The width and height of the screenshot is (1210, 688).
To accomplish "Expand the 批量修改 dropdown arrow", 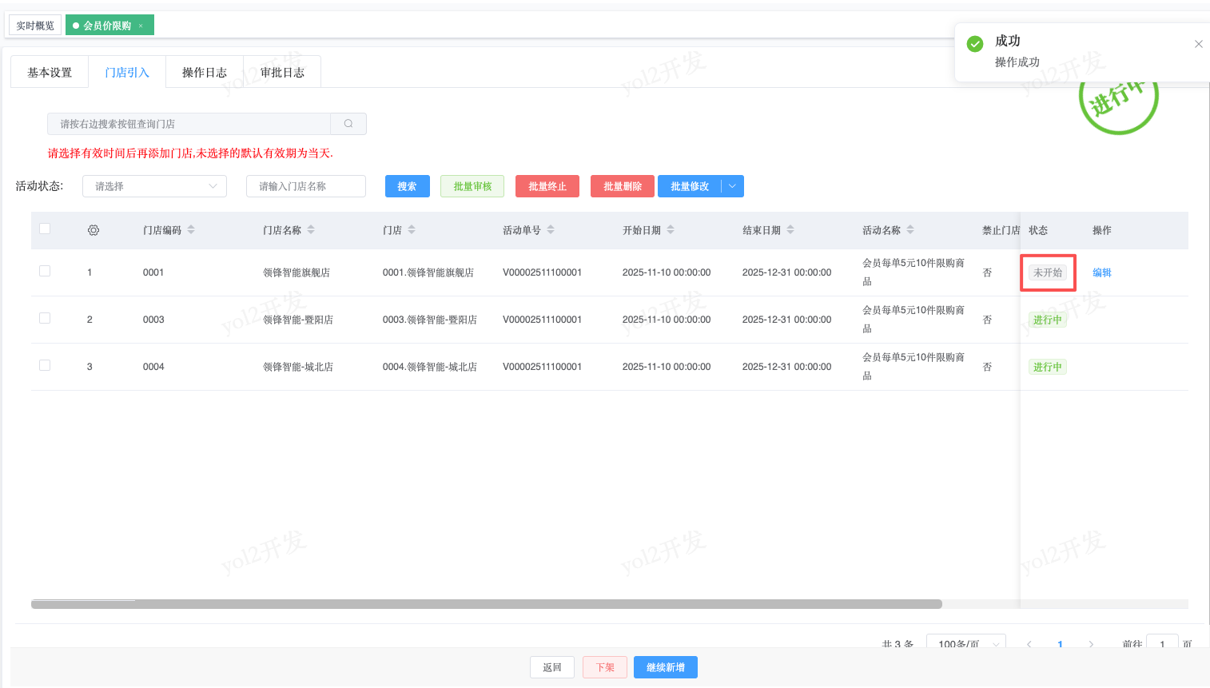I will click(732, 186).
